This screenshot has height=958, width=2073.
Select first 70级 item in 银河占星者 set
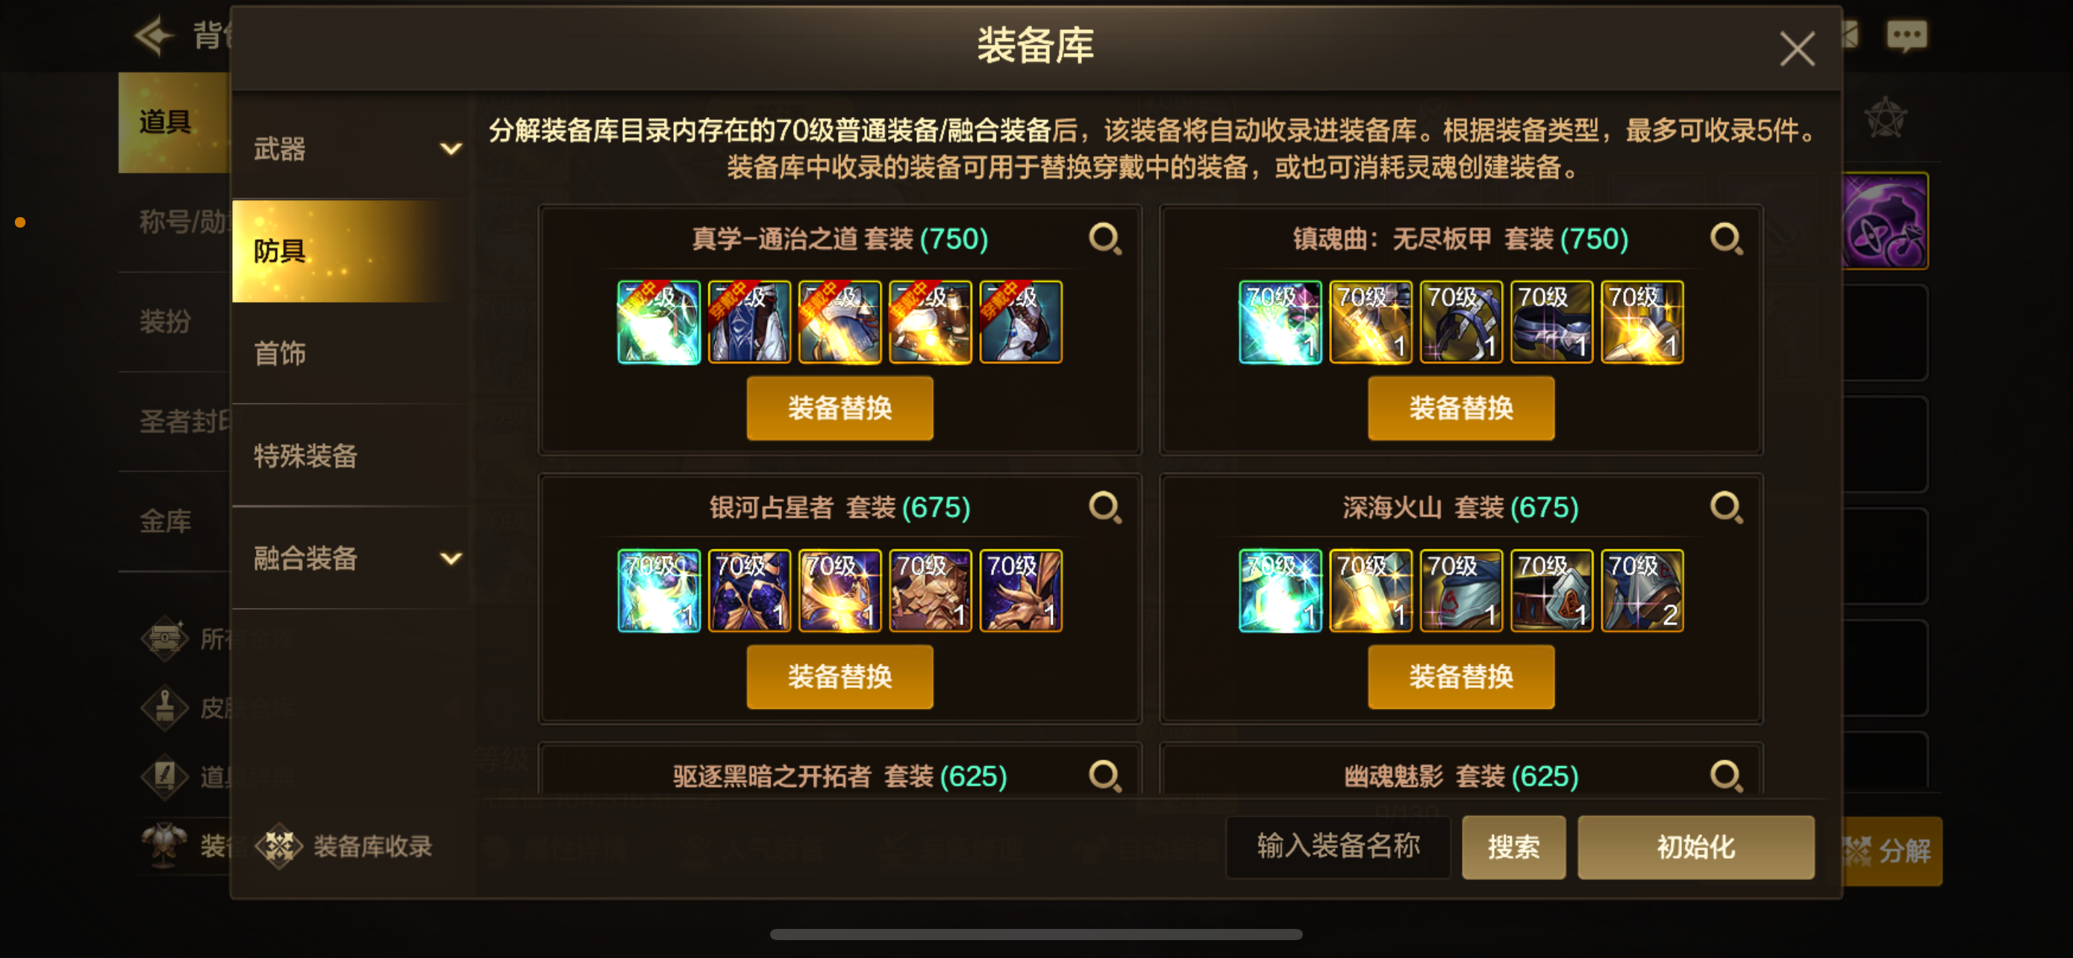(659, 590)
